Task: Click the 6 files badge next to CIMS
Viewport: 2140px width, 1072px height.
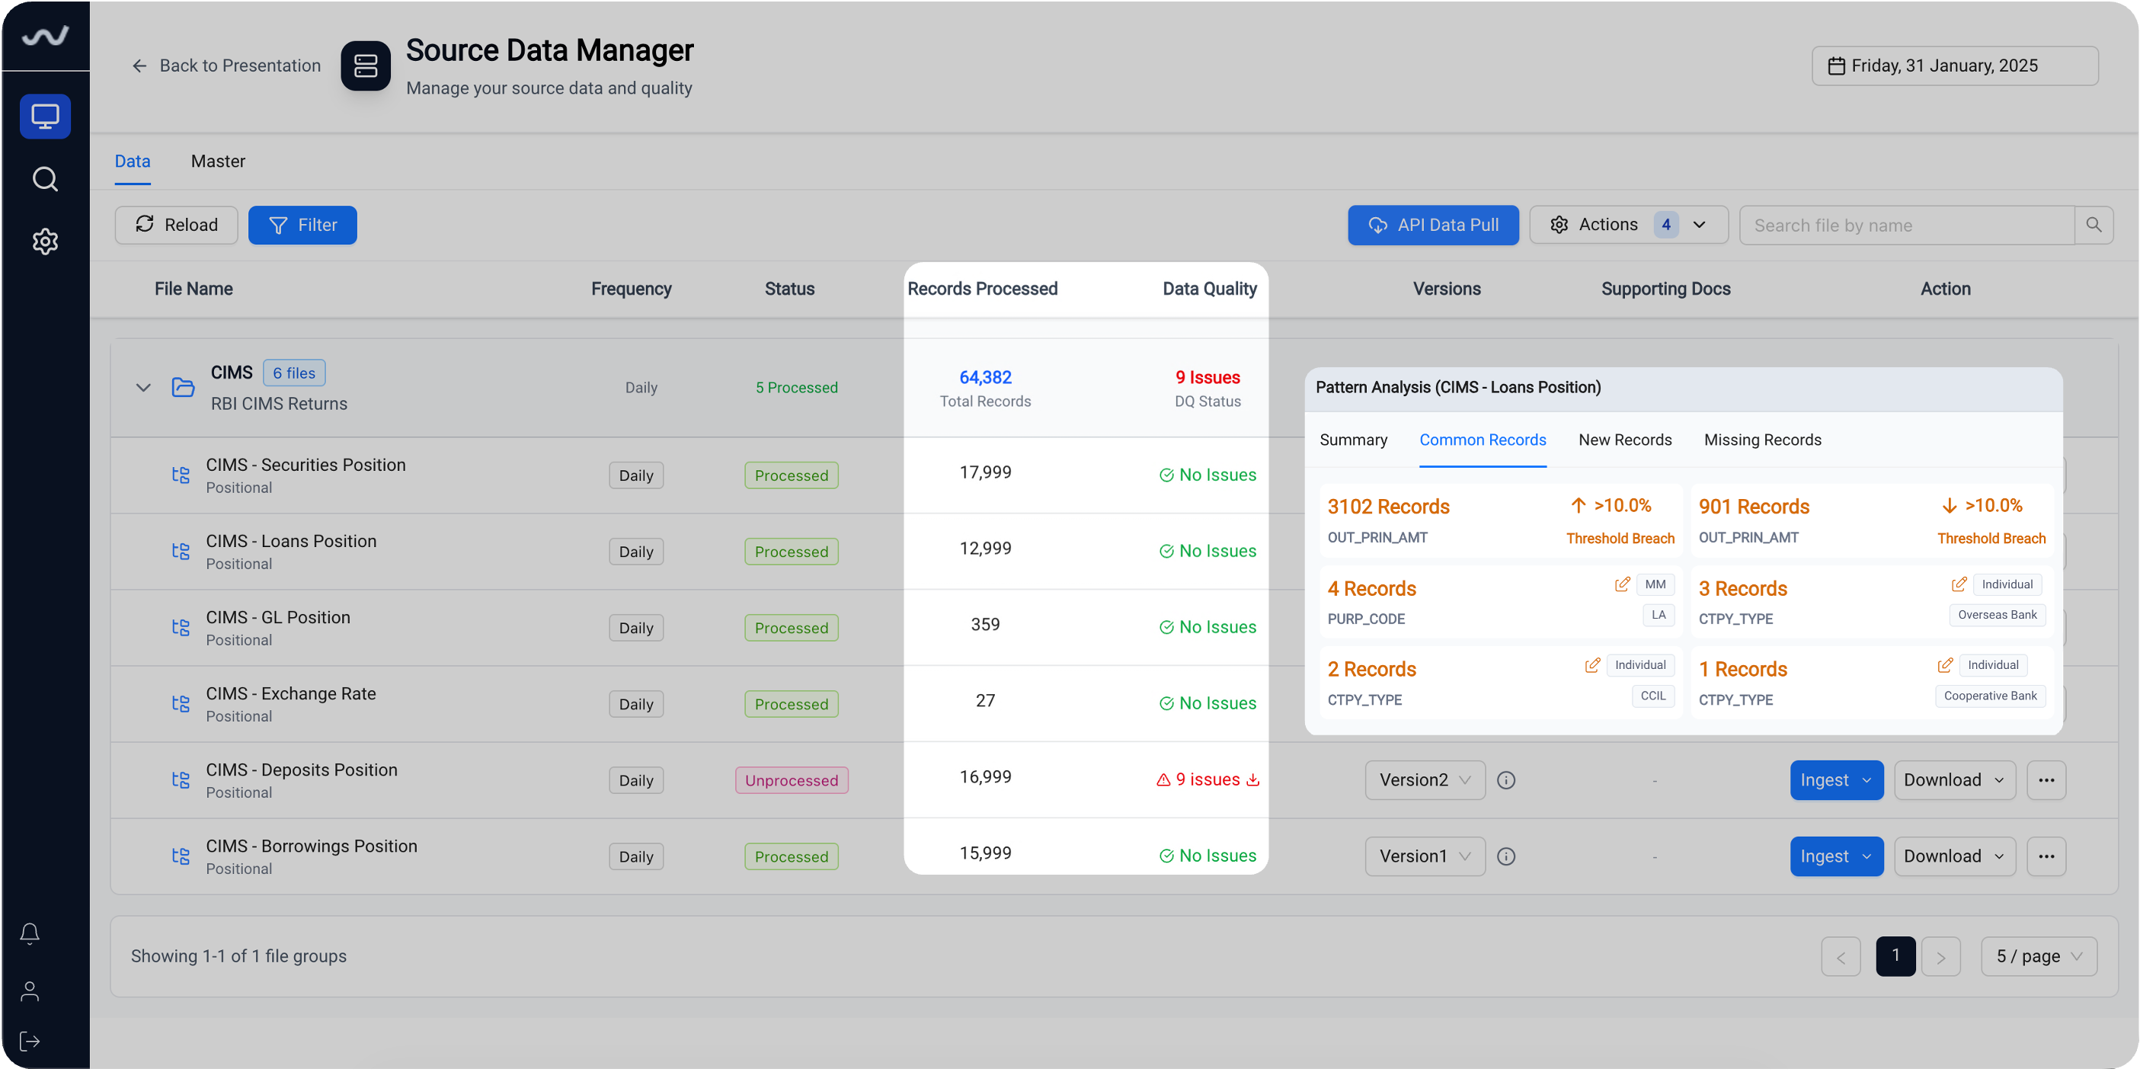Action: pyautogui.click(x=294, y=373)
